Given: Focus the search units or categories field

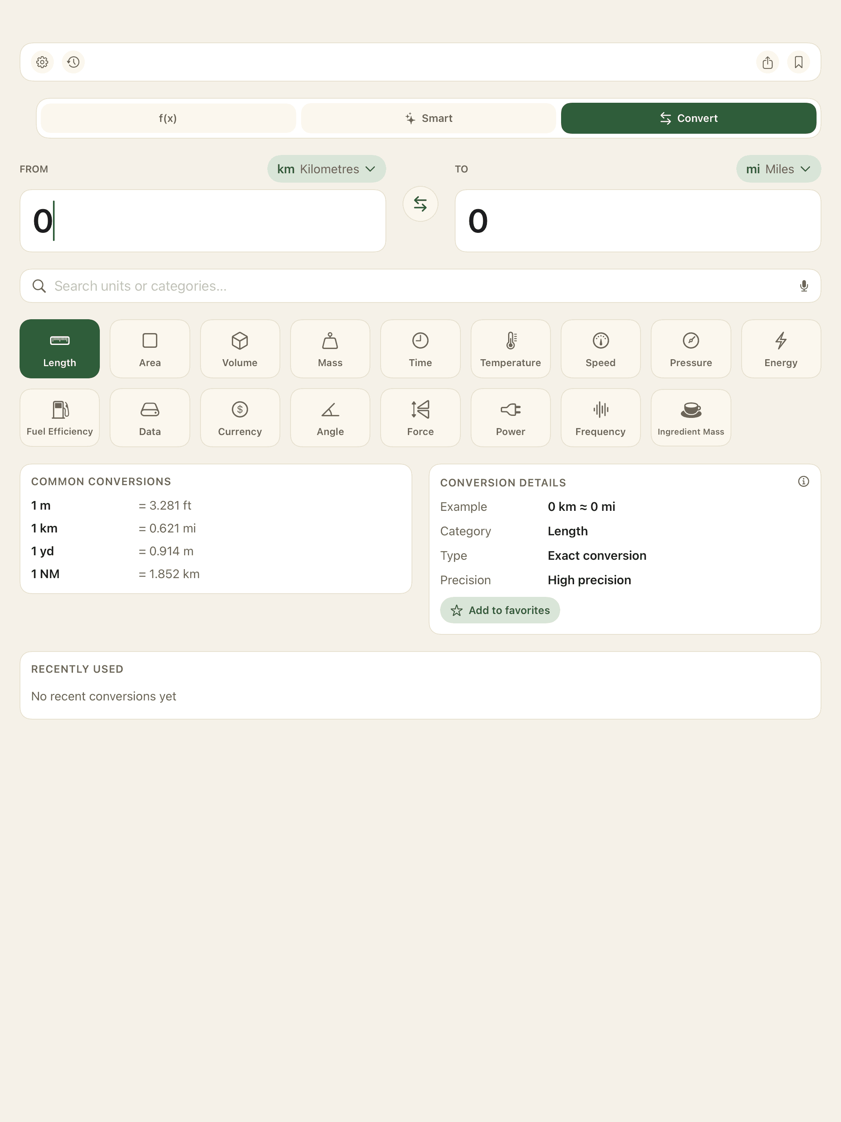Looking at the screenshot, I should tap(420, 286).
